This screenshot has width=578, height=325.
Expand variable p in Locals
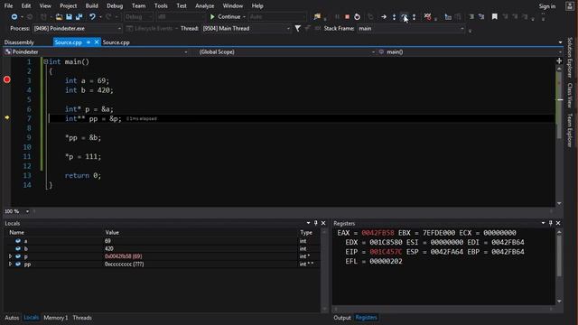pos(10,256)
